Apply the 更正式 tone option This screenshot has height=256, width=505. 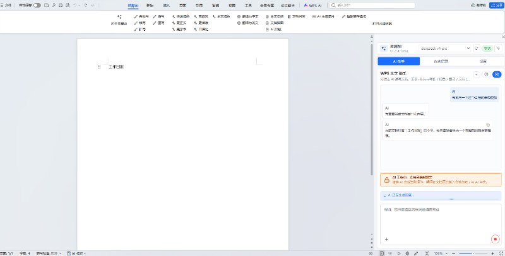(x=179, y=23)
